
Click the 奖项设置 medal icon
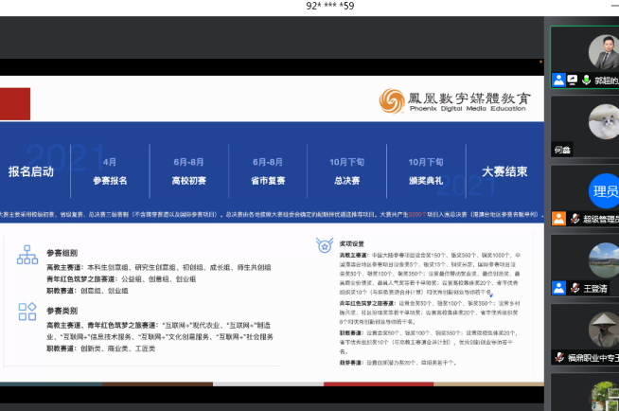[324, 245]
